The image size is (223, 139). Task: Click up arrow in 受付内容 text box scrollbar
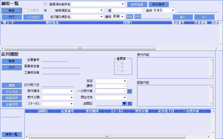coord(211,60)
